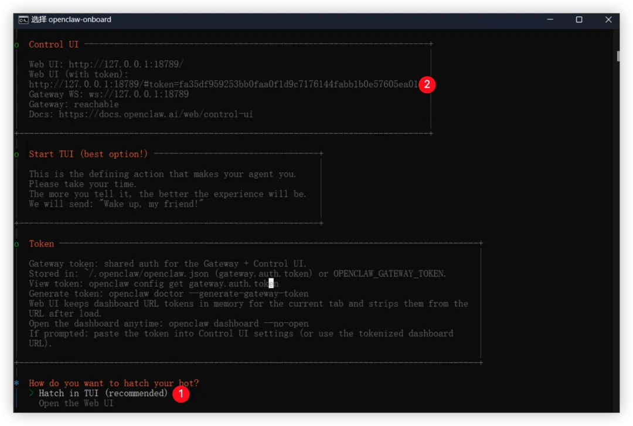The height and width of the screenshot is (426, 633).
Task: Click 'Open the dashboard anytime' command line
Action: [168, 324]
